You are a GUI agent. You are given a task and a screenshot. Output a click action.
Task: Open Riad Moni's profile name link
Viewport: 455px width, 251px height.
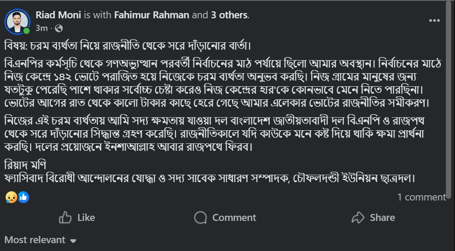(x=58, y=15)
